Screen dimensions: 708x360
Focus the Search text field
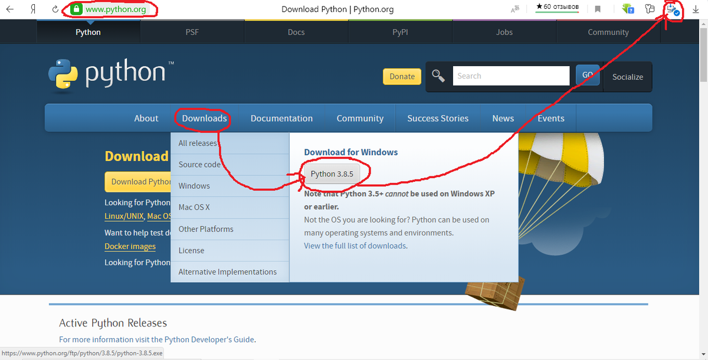[511, 76]
